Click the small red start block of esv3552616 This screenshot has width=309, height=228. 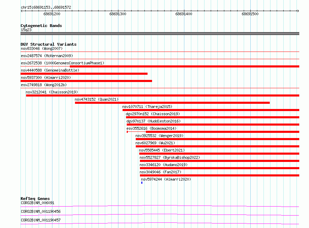click(127, 132)
